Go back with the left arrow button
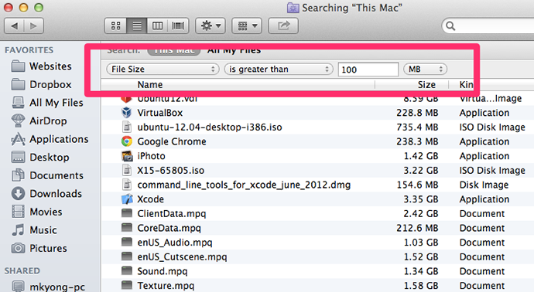The width and height of the screenshot is (534, 292). coord(14,25)
